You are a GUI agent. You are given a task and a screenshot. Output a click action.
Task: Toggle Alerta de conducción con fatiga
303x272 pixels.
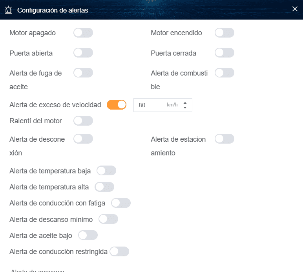pos(121,203)
